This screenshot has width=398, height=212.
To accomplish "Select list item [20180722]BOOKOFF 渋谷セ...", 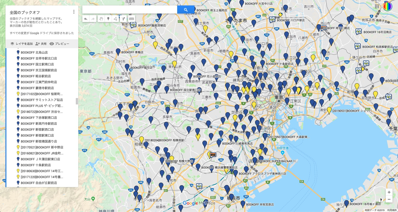I will click(x=42, y=112).
